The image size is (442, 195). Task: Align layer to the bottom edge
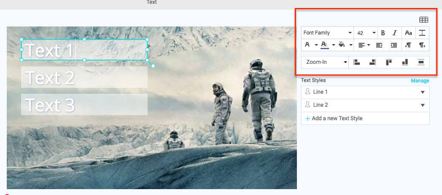[405, 62]
